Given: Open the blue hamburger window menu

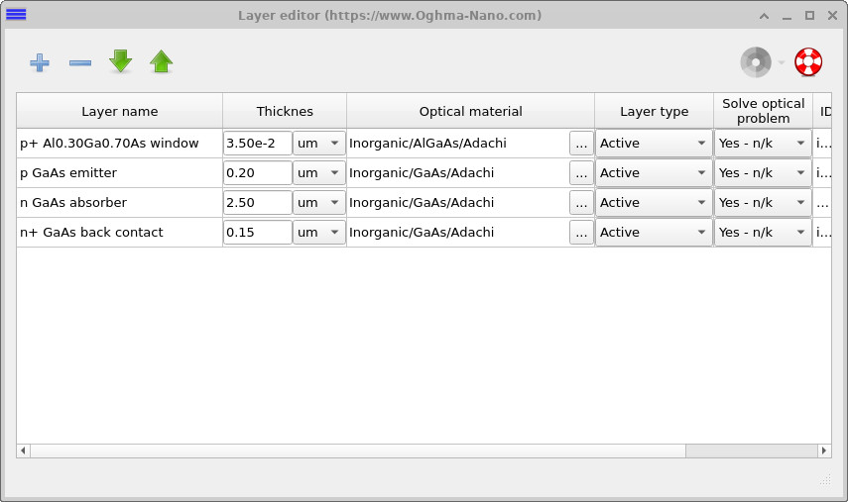Looking at the screenshot, I should click(x=16, y=15).
